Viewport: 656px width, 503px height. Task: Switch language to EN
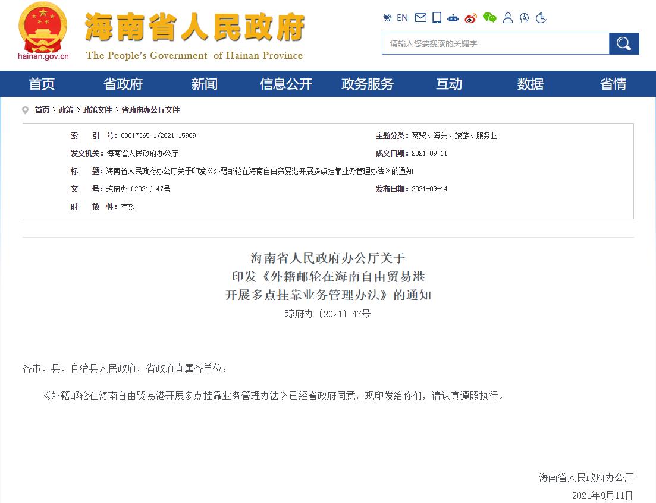(x=403, y=18)
